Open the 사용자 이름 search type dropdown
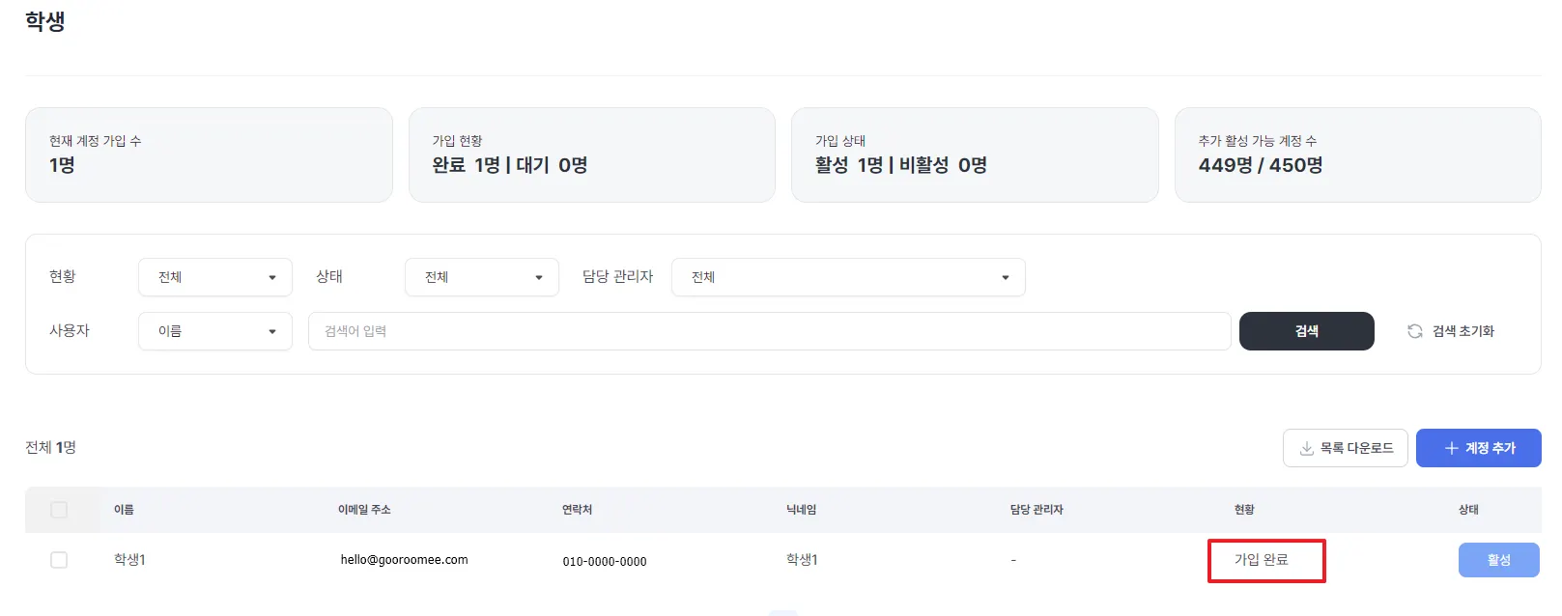The height and width of the screenshot is (616, 1562). [214, 331]
